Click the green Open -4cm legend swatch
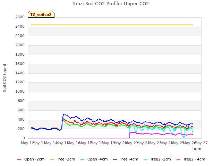This screenshot has width=222, height=166. pos(82,160)
